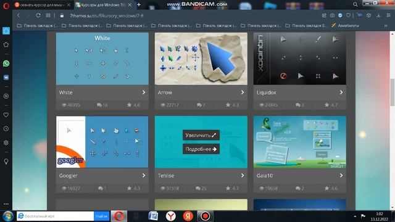
Task: Add the page to bookmarks with the address bar heart
Action: pyautogui.click(x=348, y=15)
